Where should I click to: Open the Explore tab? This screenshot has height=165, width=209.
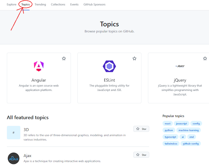coord(12,5)
